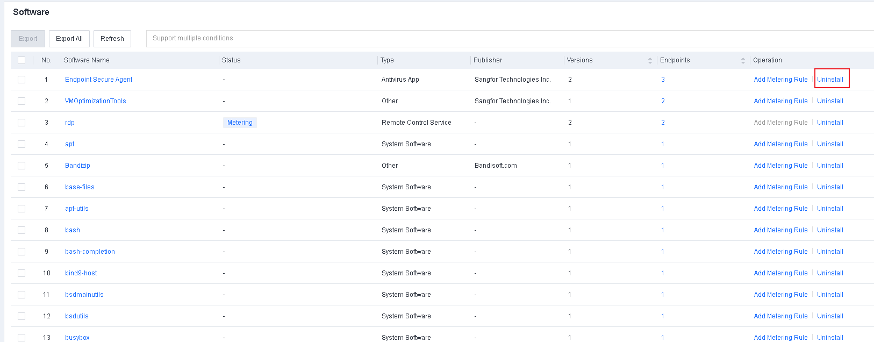This screenshot has width=874, height=342.
Task: Open the Endpoint Secure Agent software link
Action: pyautogui.click(x=98, y=80)
